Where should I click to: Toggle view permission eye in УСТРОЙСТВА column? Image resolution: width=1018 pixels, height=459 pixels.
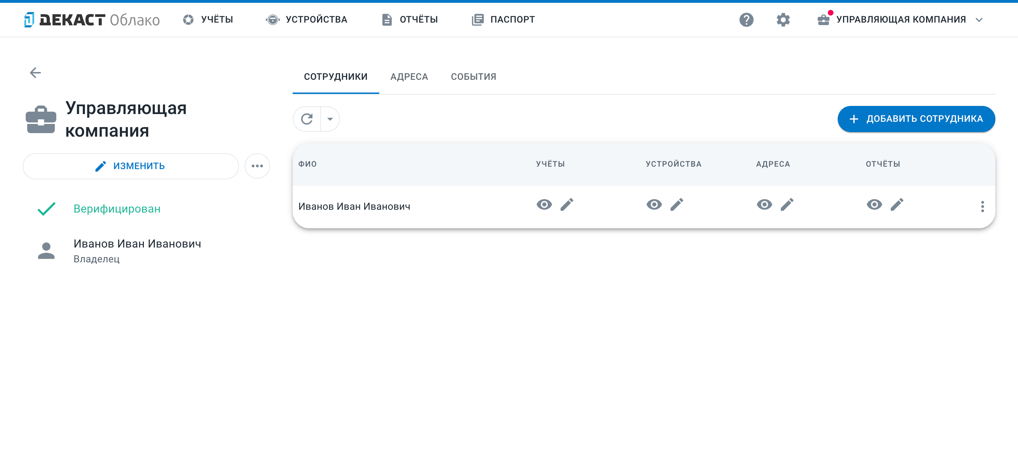click(x=654, y=204)
